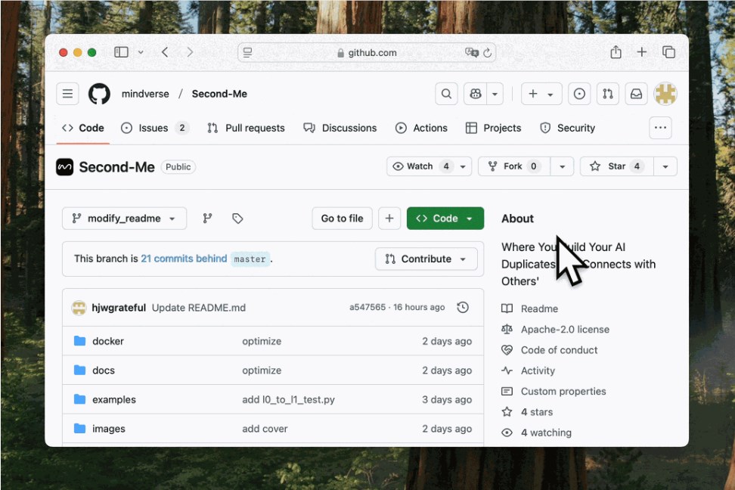Open the Security tab
Screen dimensions: 735x490
pos(568,128)
